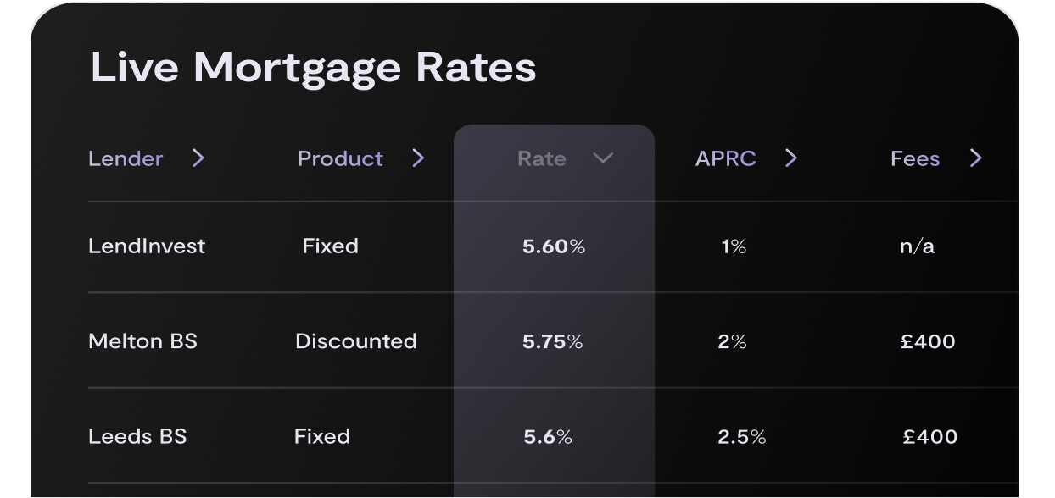This screenshot has width=1055, height=498.
Task: Select the LendInvest row
Action: 147,246
